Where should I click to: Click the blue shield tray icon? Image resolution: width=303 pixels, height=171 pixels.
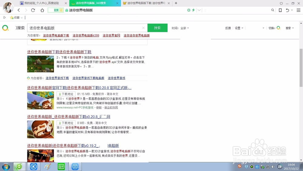246,166
